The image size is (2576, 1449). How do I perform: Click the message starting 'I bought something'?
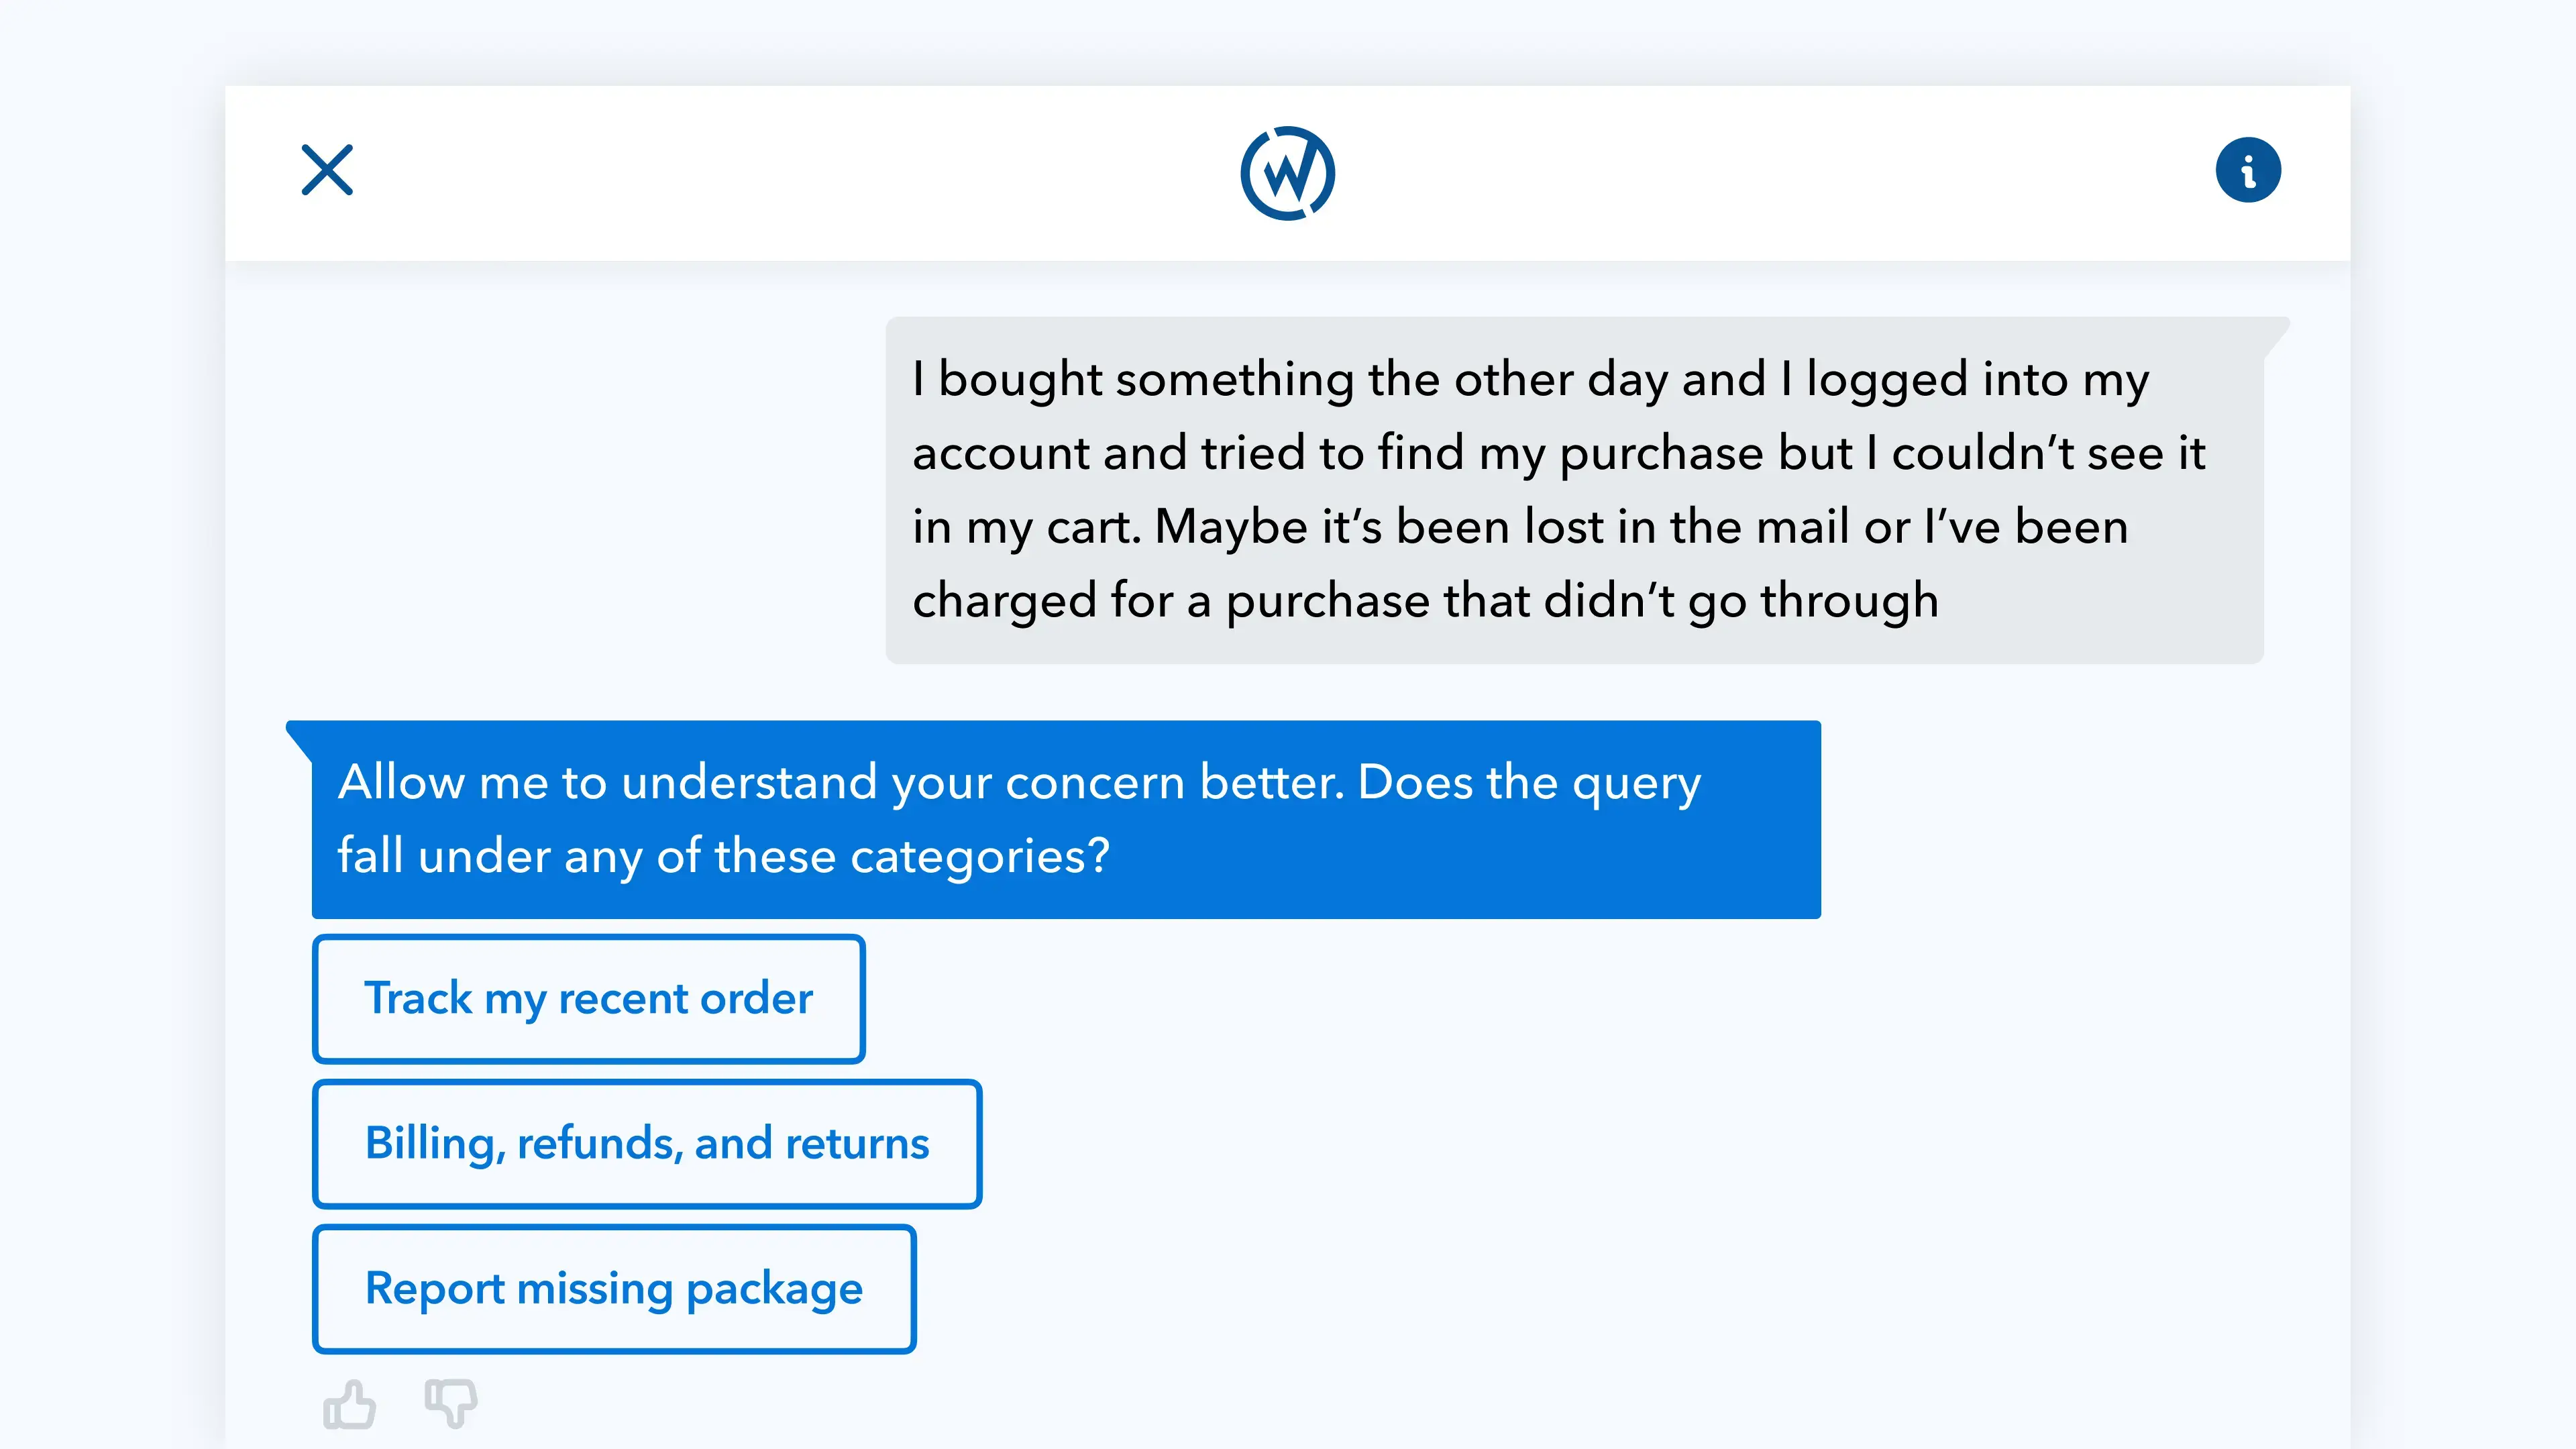click(1575, 490)
